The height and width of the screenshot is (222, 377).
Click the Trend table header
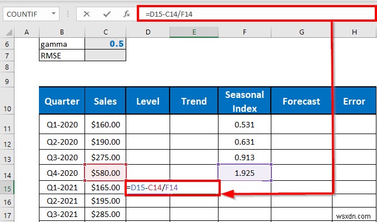click(x=194, y=101)
